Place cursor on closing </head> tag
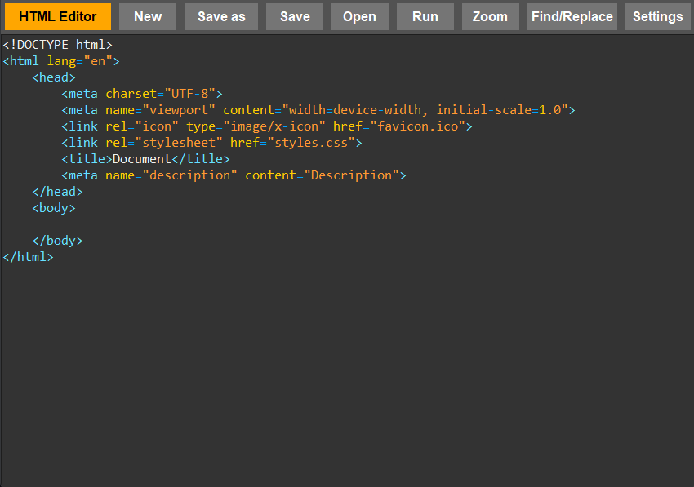The width and height of the screenshot is (694, 487). click(x=57, y=192)
